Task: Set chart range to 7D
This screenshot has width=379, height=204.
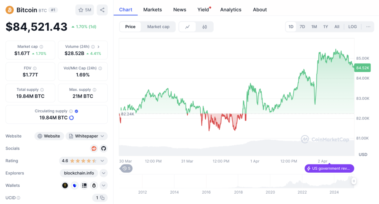Action: (x=302, y=27)
